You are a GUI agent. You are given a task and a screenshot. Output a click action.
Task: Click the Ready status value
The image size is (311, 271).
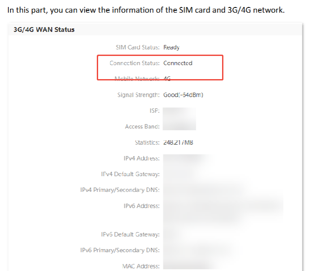(171, 47)
